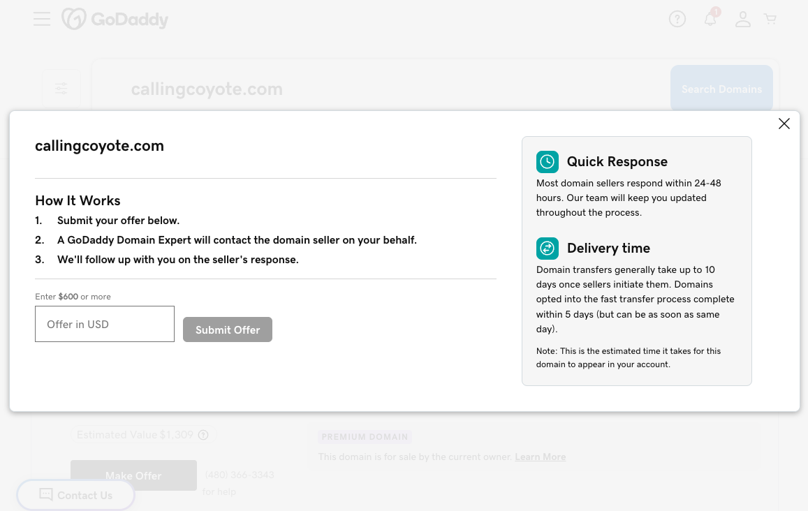Show Estimated Value info tooltip icon
Screen dimensions: 808x511
203,435
